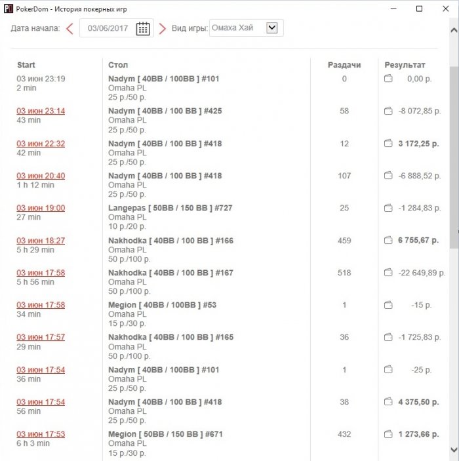The image size is (459, 461).
Task: Click wallet icon for 3 172,25 р. result
Action: (388, 144)
